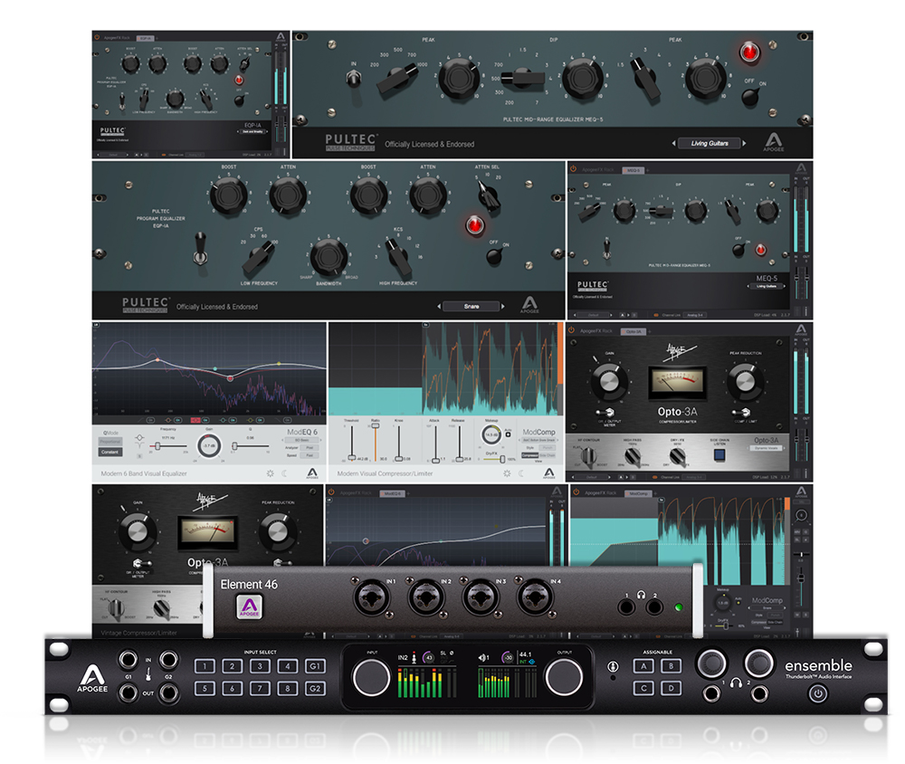The width and height of the screenshot is (905, 764).
Task: Toggle the Comp/Limit switch in Opto-3A rack
Action: (x=741, y=412)
